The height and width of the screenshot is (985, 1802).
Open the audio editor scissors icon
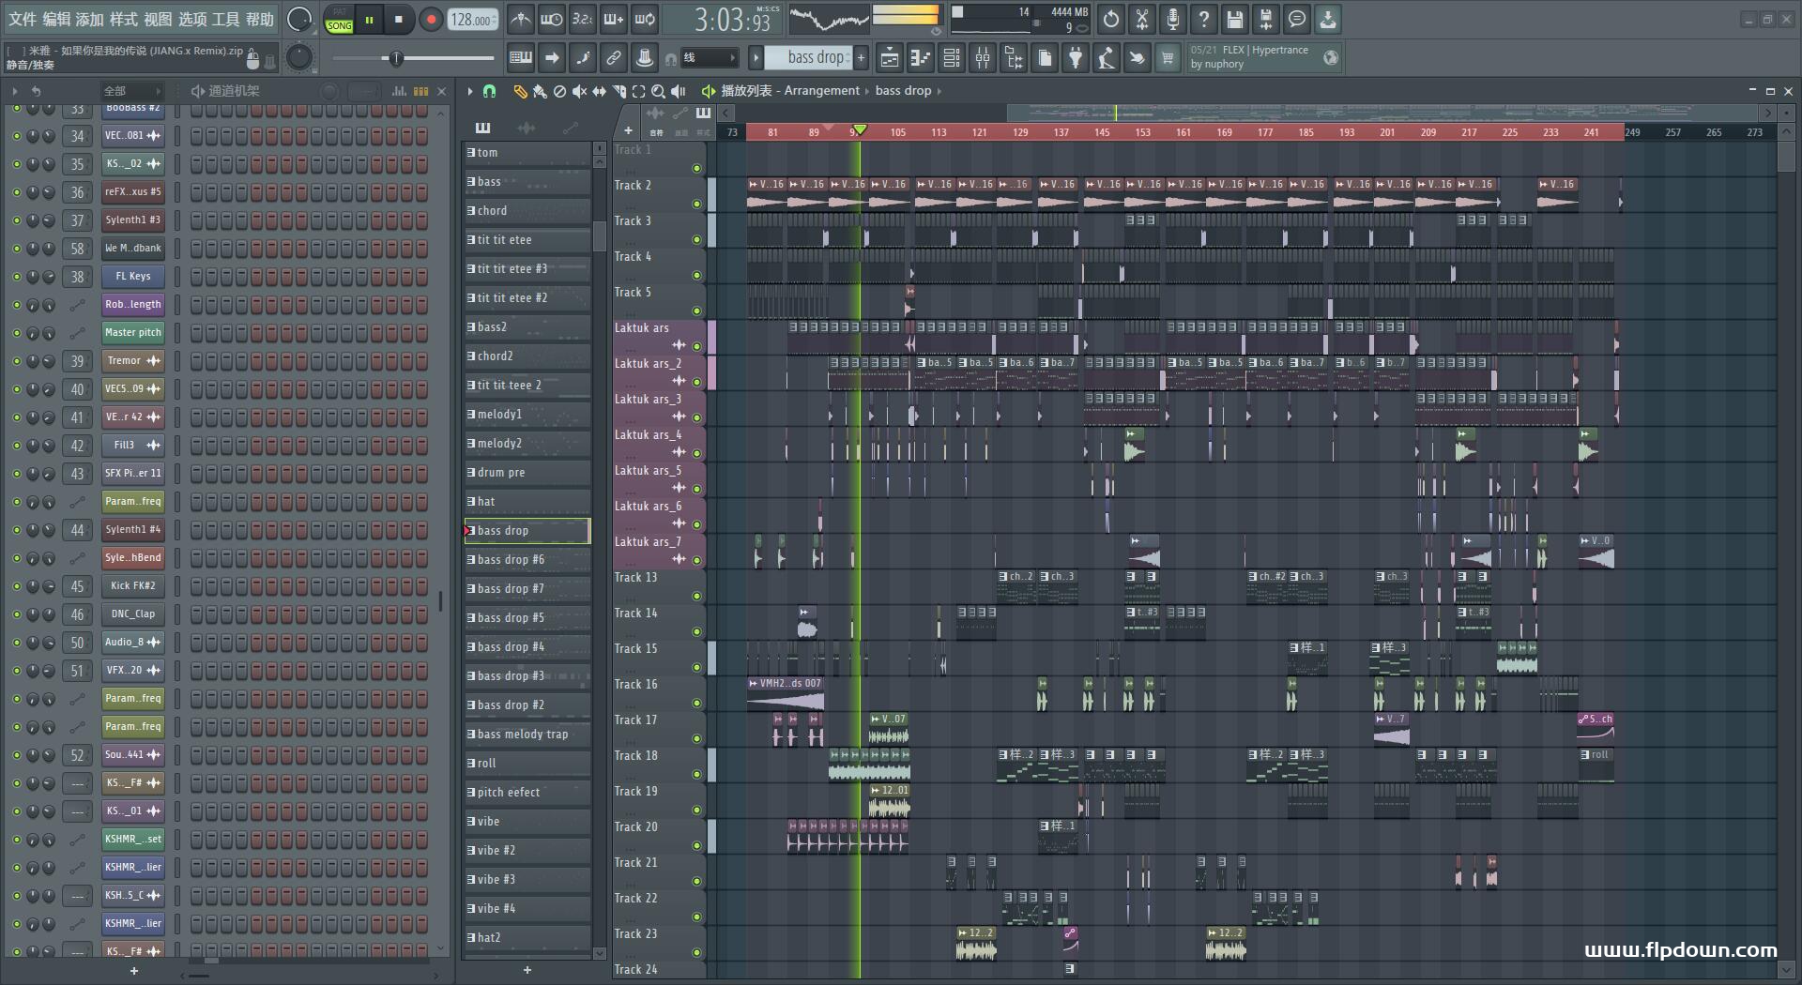(1142, 19)
